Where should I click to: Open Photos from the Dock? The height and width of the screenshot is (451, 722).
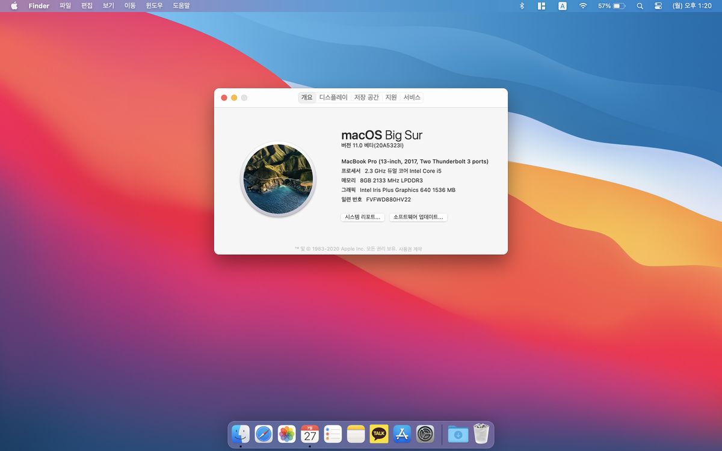pos(287,434)
